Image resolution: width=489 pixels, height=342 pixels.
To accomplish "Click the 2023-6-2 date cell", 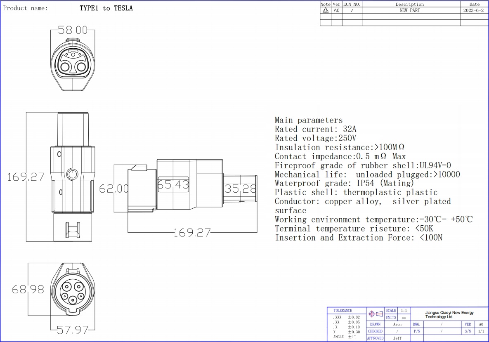I will [475, 10].
